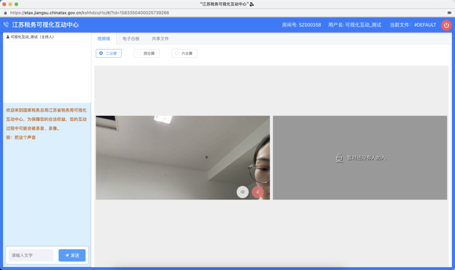Click the host user avatar icon
Screen dimensions: 455x270
[8, 37]
